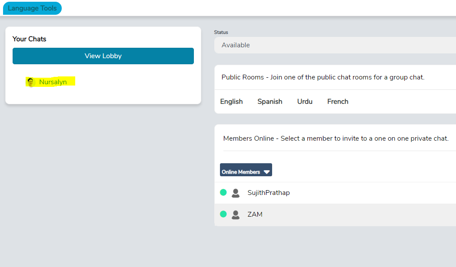
Task: Open the chat with Nursalyn
Action: pos(53,82)
